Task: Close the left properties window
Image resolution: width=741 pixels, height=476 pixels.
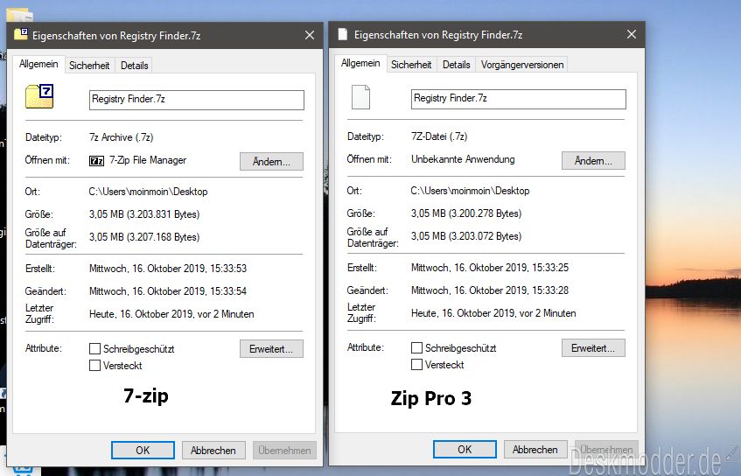Action: (x=310, y=35)
